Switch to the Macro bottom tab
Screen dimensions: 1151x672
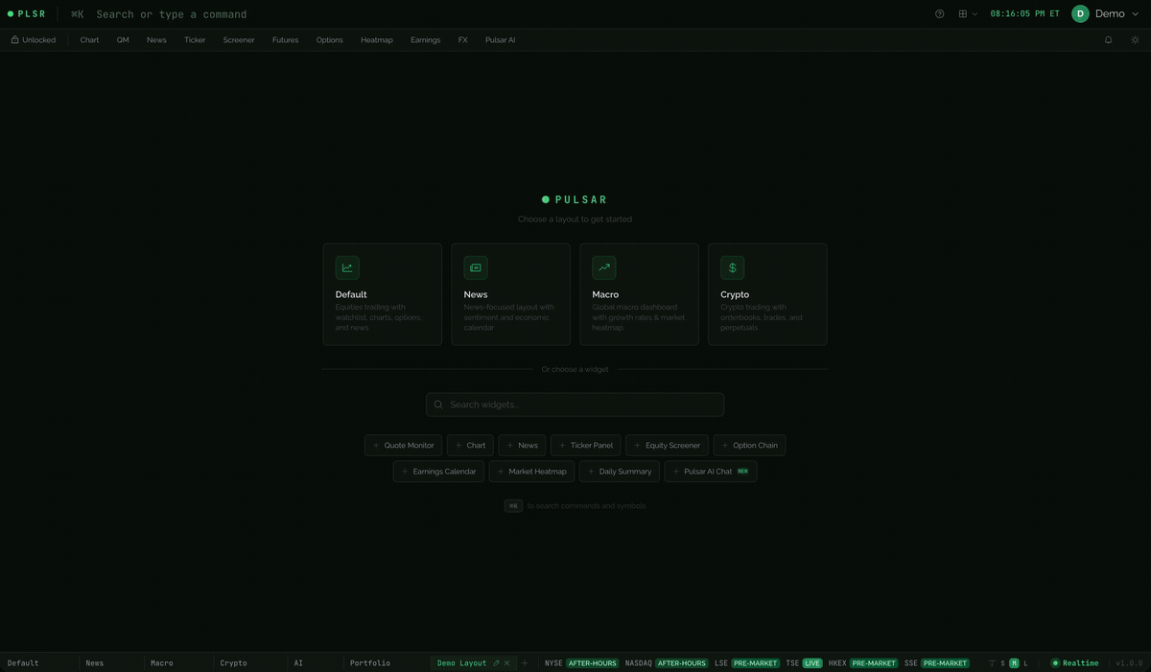click(161, 663)
